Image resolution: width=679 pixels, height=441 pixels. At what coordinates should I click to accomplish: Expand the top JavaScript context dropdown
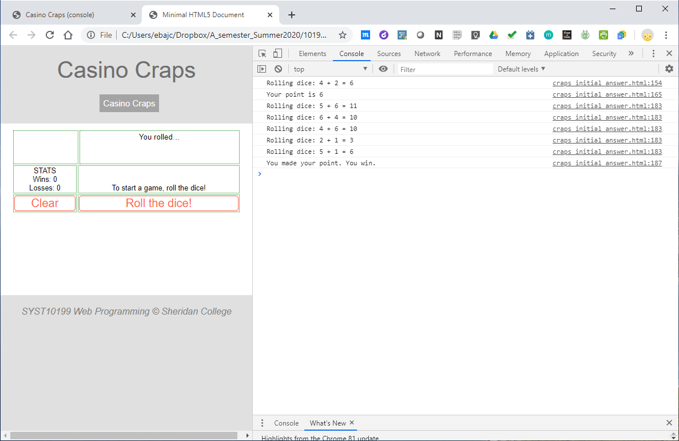click(x=331, y=69)
